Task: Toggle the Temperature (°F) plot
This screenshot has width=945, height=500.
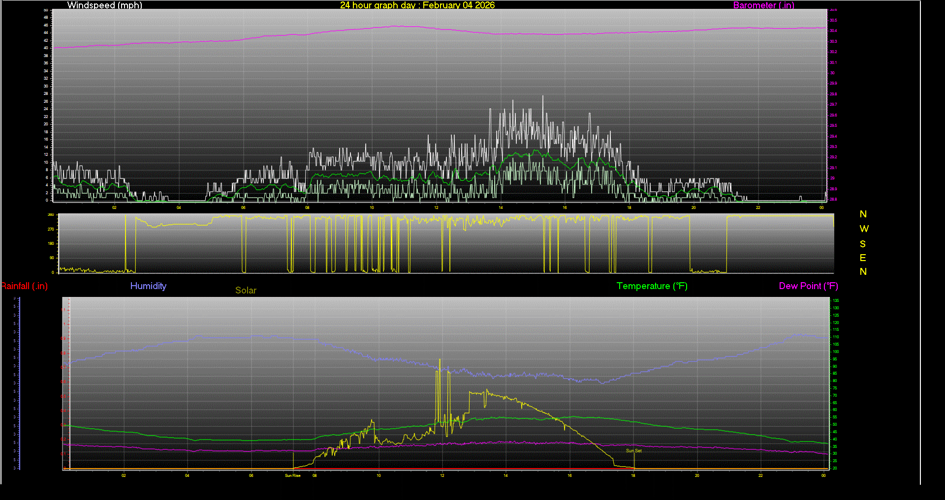Action: pyautogui.click(x=652, y=286)
